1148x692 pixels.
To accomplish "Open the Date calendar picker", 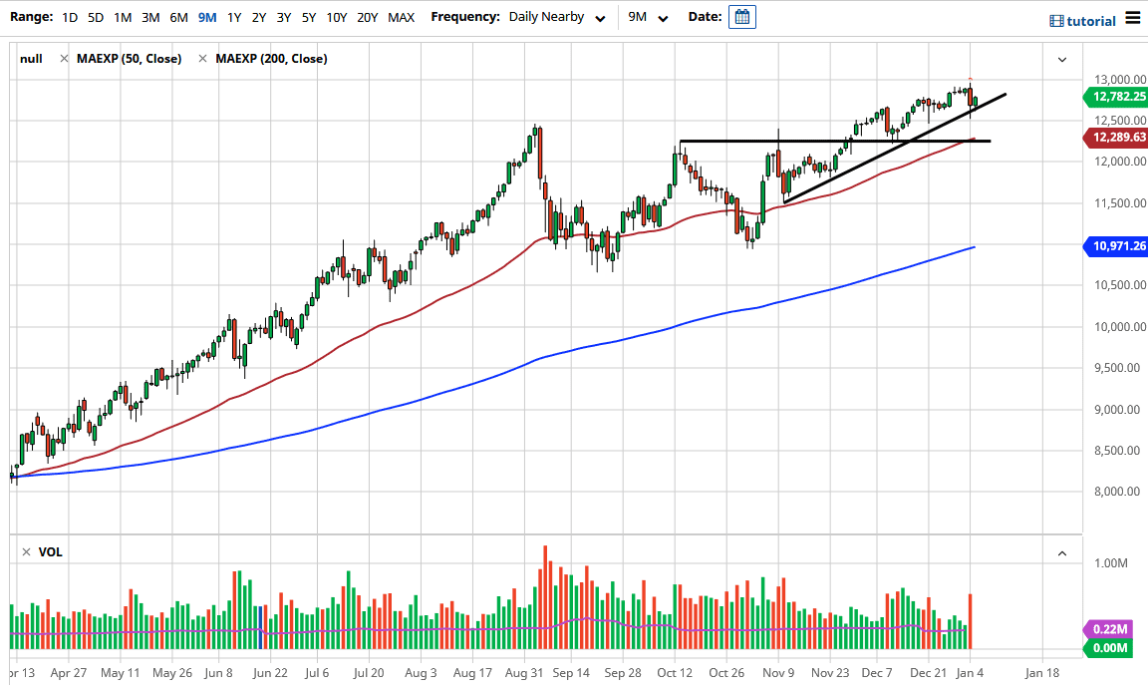I will coord(741,17).
